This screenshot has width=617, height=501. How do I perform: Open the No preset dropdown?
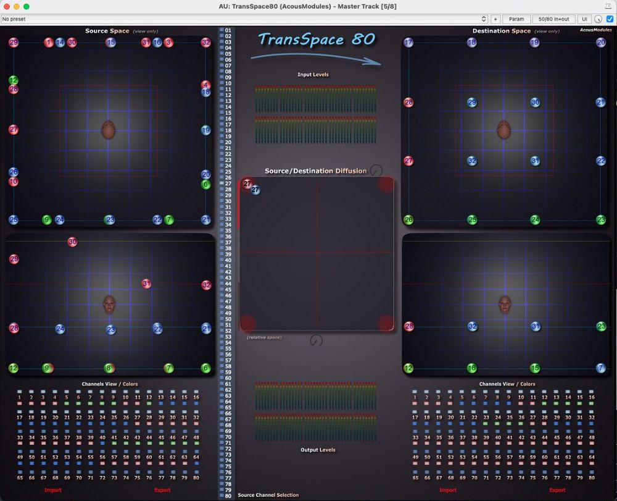point(244,19)
